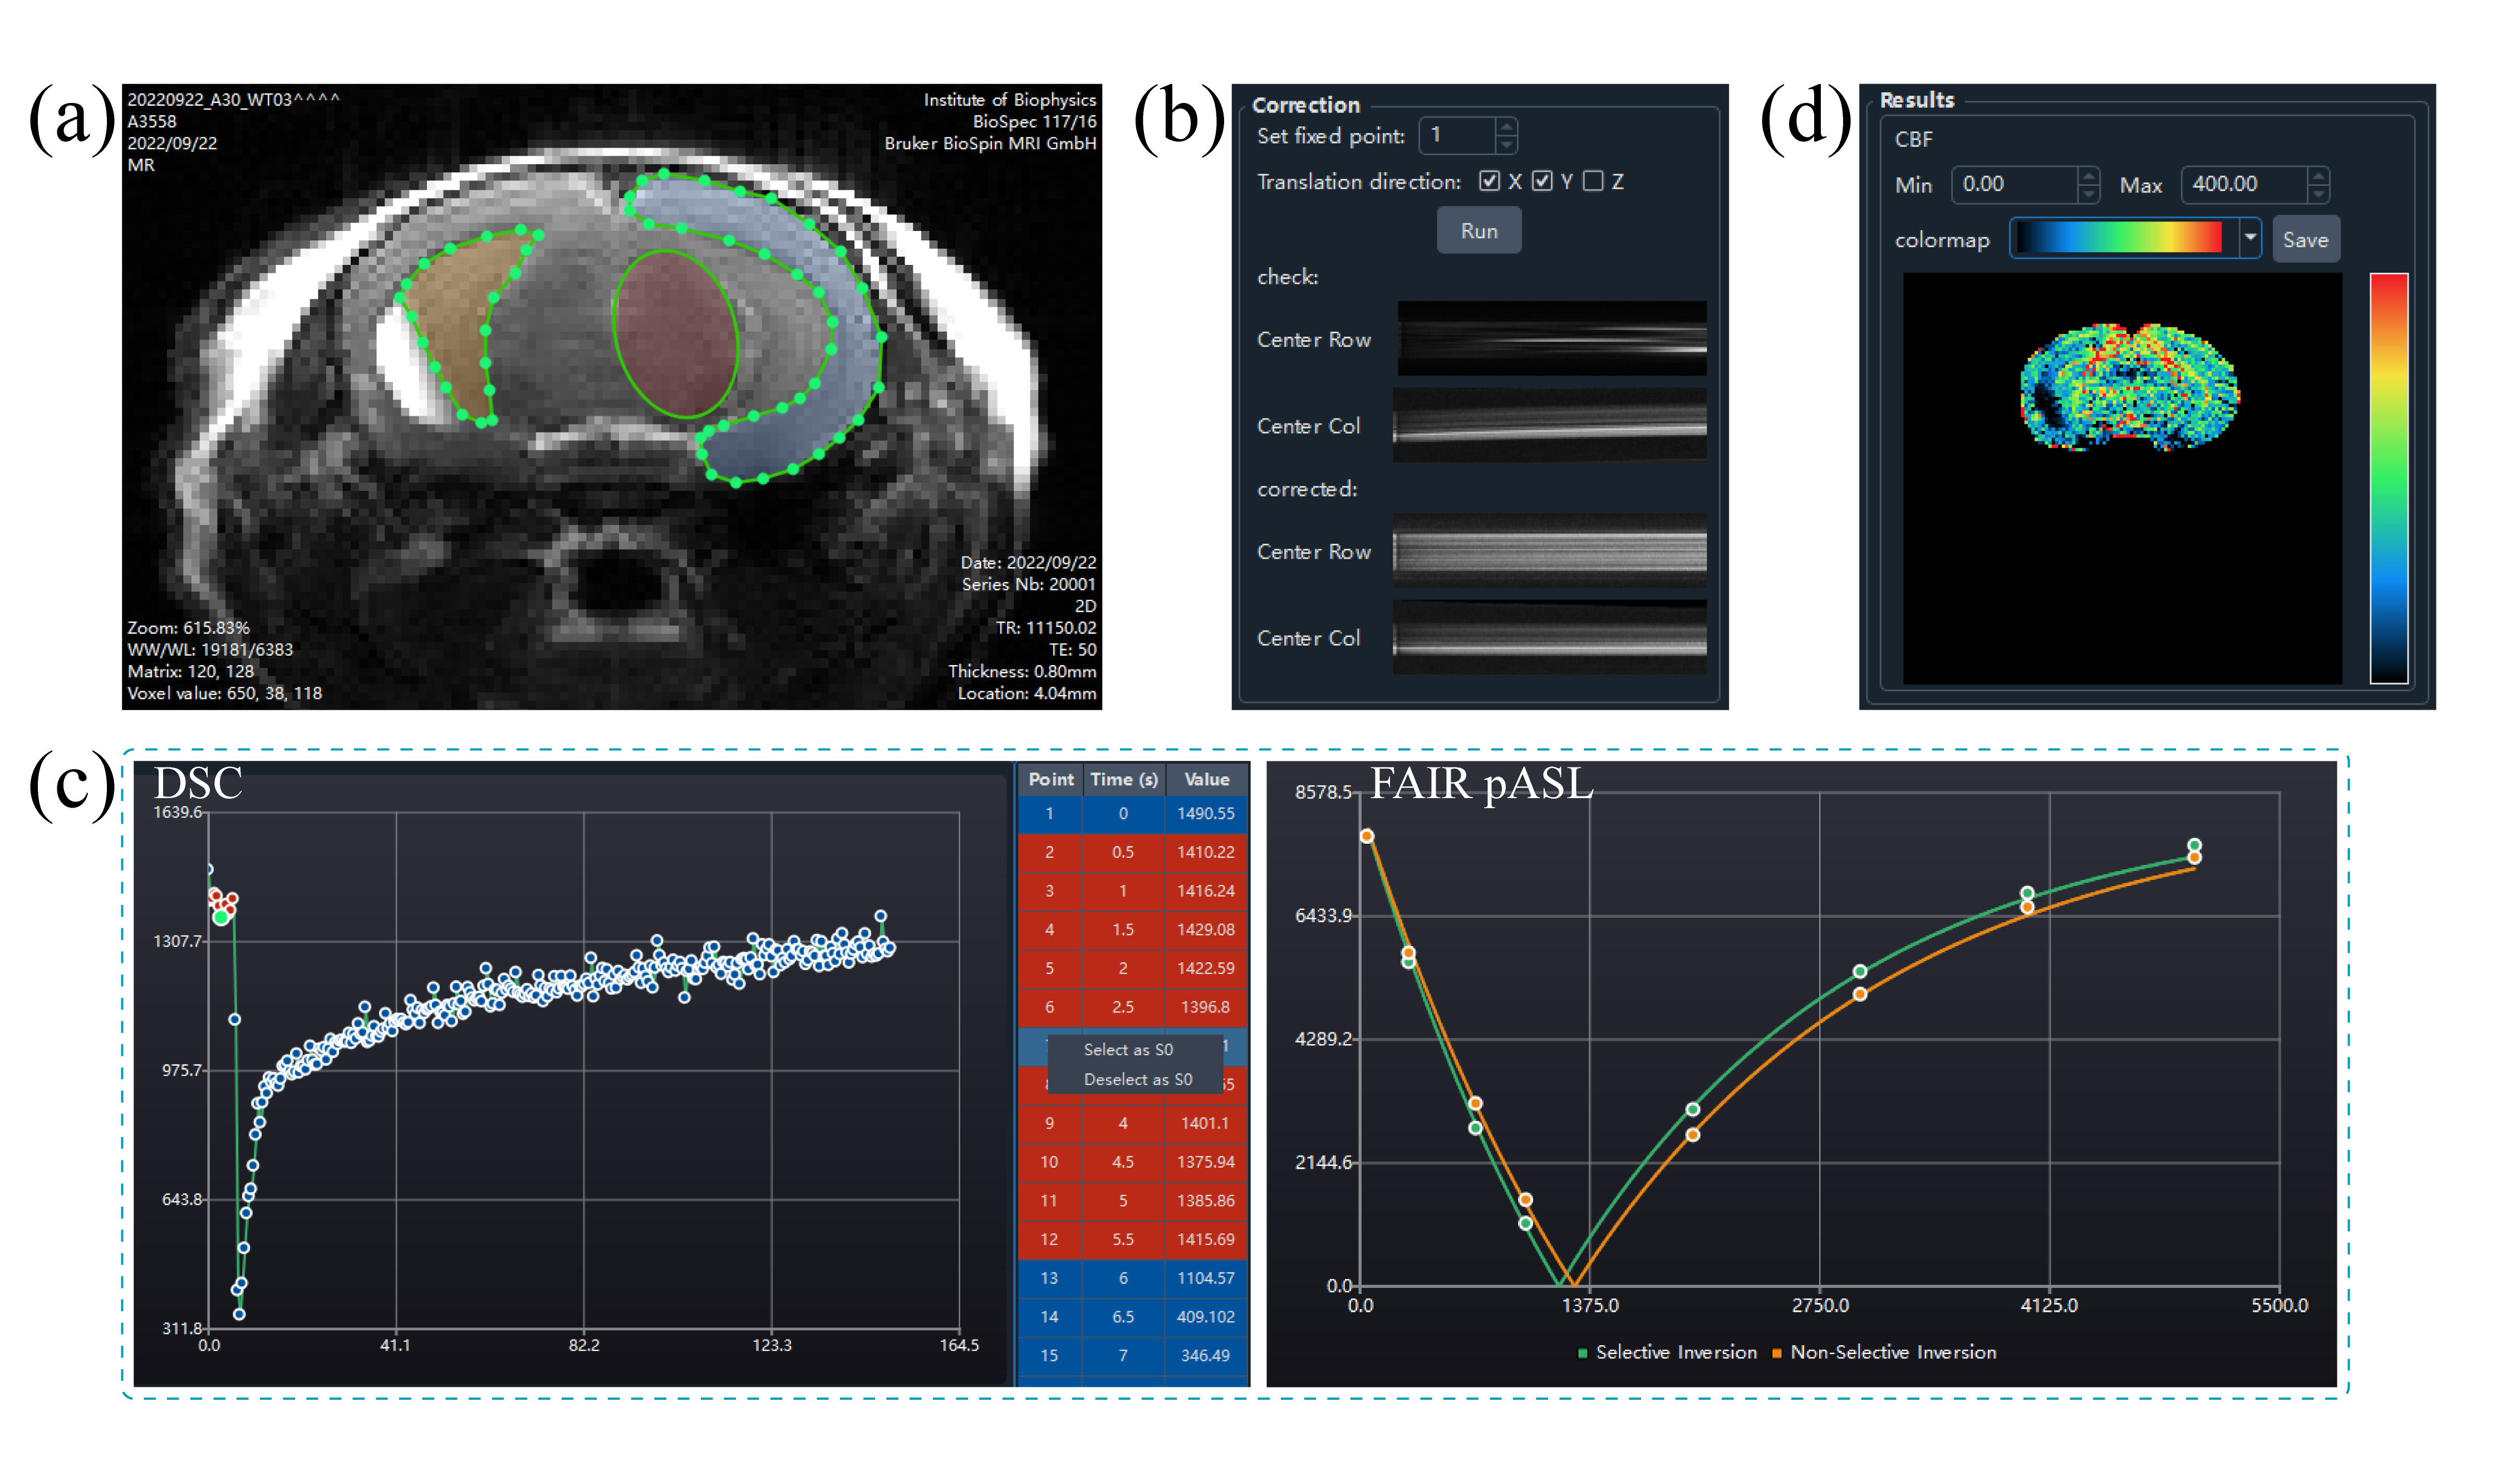Click the Non-Selective Inversion legend marker

click(1777, 1353)
